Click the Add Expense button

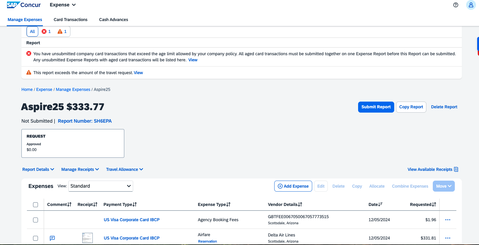[293, 186]
